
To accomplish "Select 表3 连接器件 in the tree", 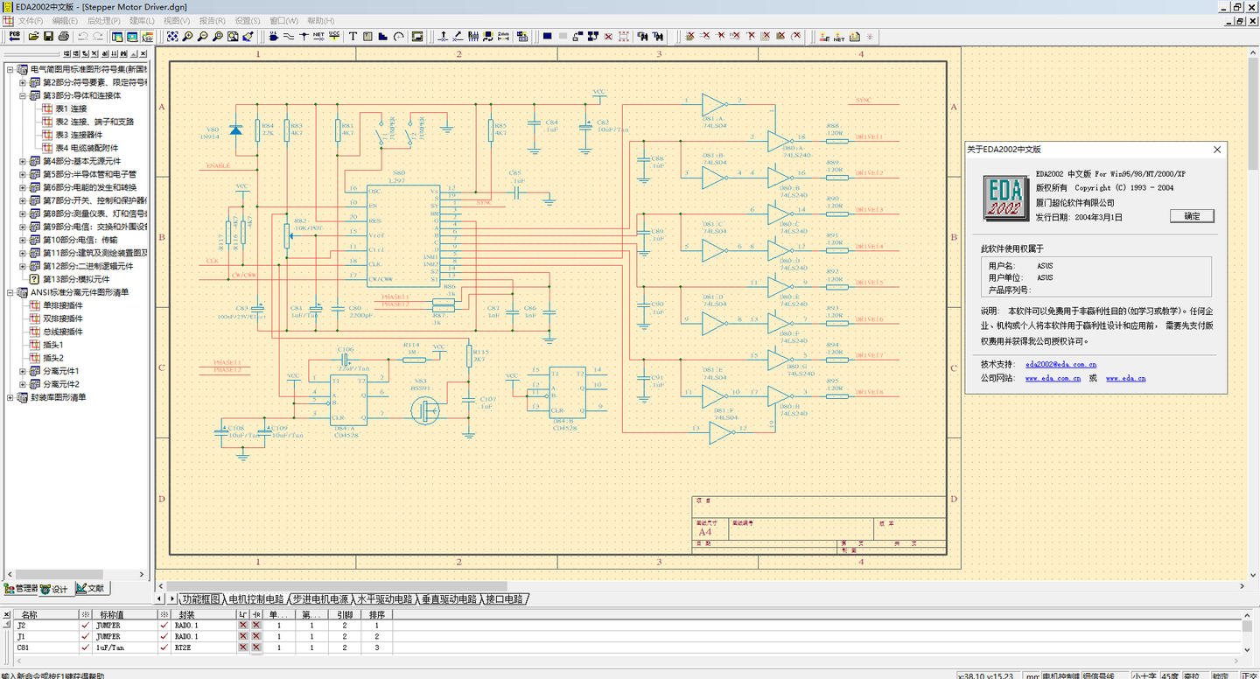I will coord(79,135).
